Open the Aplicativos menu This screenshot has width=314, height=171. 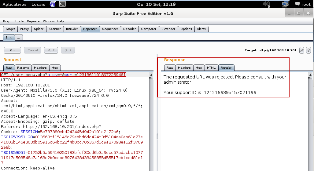(14, 4)
